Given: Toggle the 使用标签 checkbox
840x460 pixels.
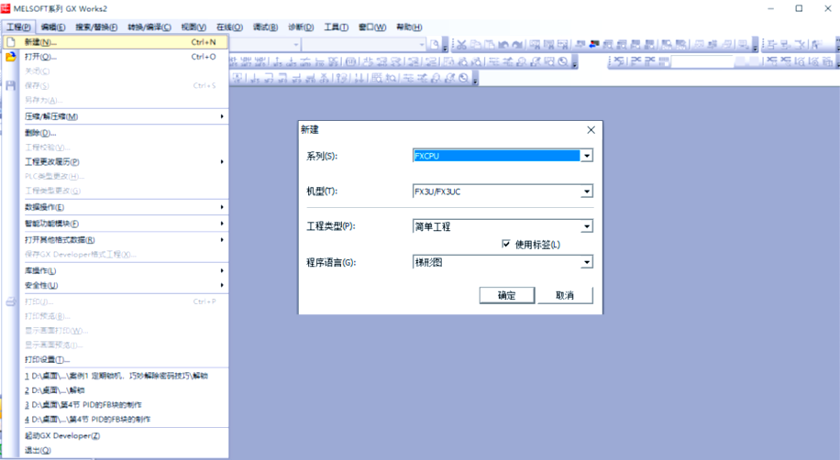Looking at the screenshot, I should click(x=506, y=245).
